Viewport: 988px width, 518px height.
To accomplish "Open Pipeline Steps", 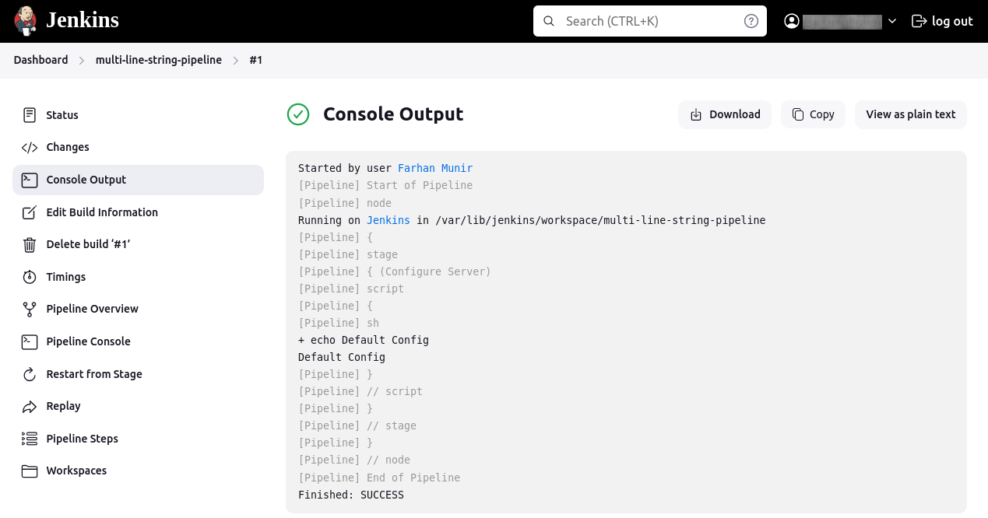I will [x=138, y=439].
